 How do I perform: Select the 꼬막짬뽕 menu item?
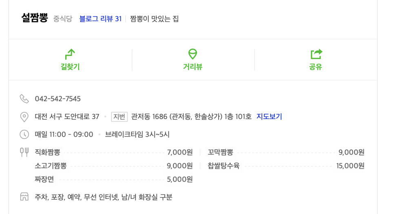[220, 152]
